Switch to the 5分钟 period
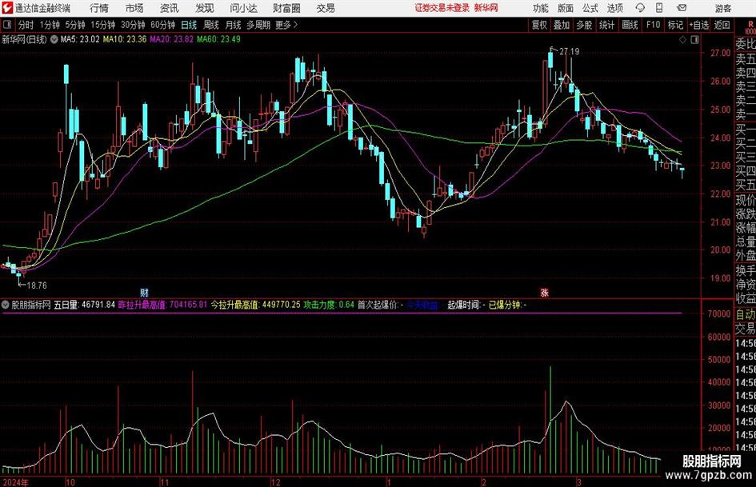 tap(75, 25)
